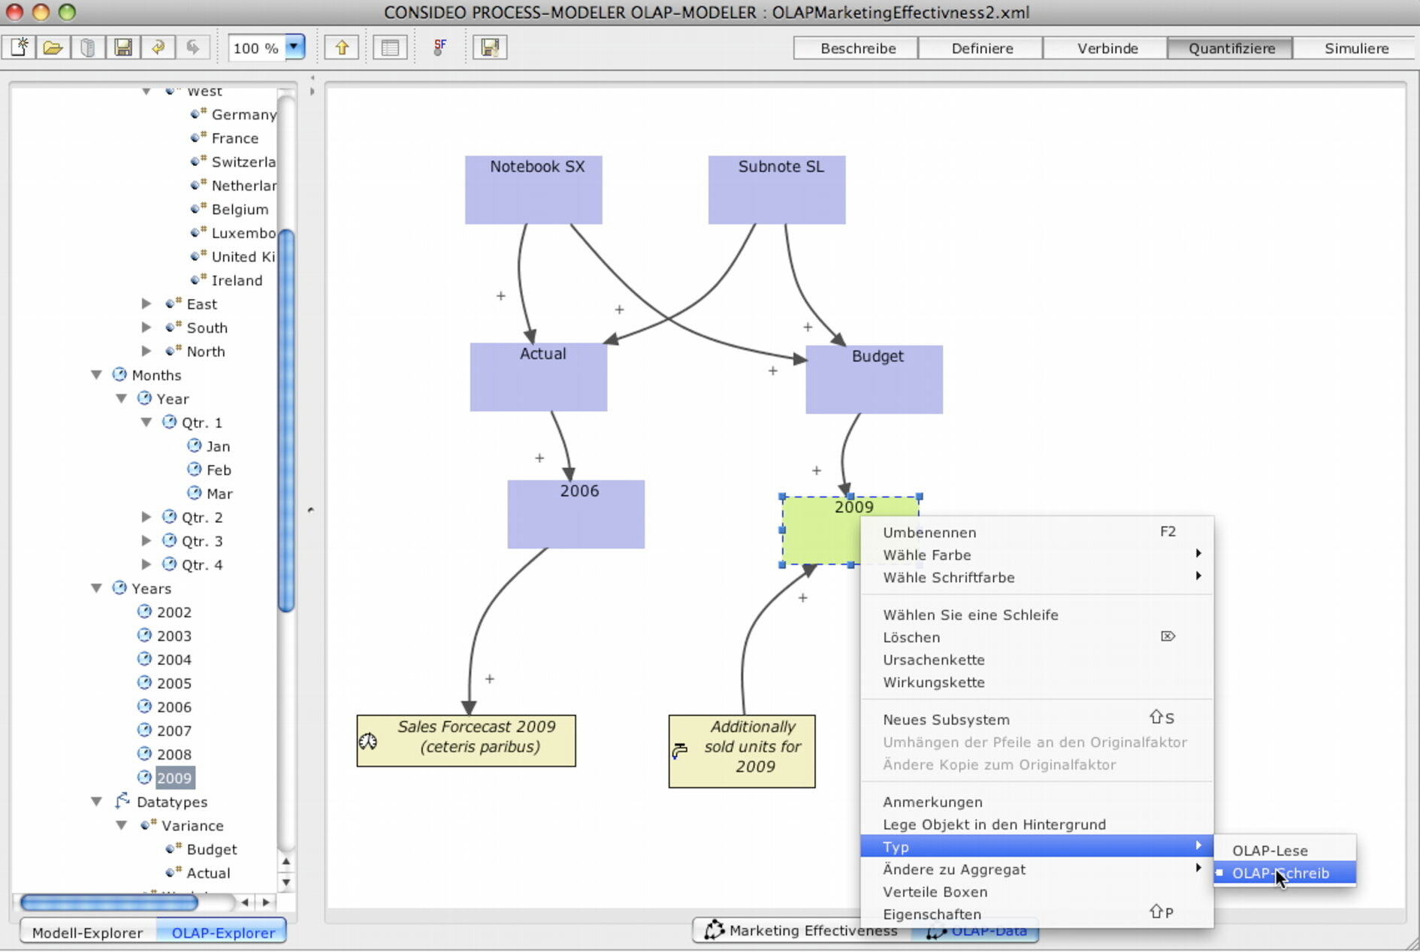The width and height of the screenshot is (1420, 952).
Task: Open the zoom percentage dropdown
Action: (295, 47)
